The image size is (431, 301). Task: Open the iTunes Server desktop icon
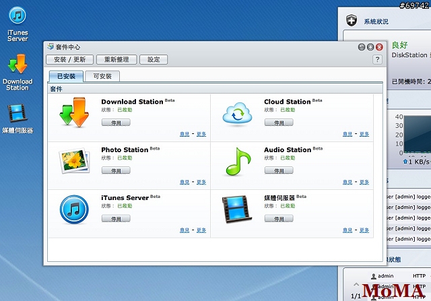click(18, 24)
